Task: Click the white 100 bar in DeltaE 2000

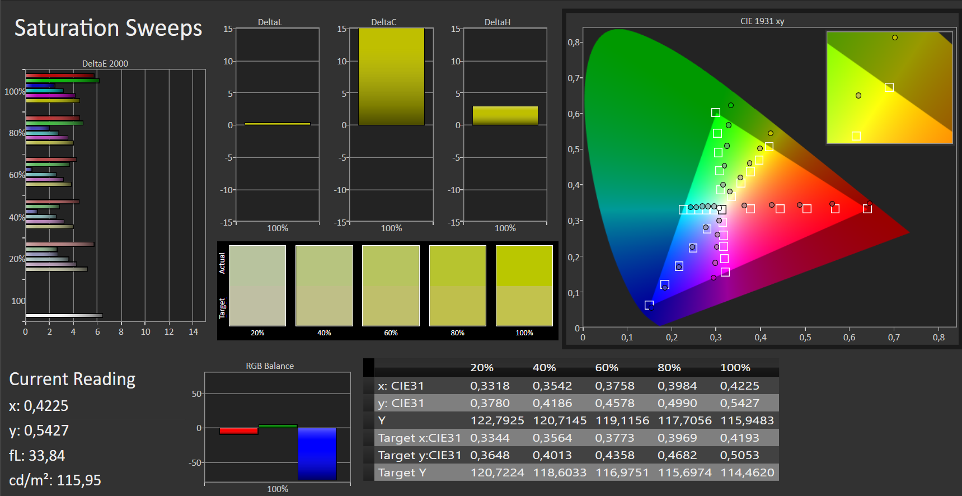Action: point(64,315)
